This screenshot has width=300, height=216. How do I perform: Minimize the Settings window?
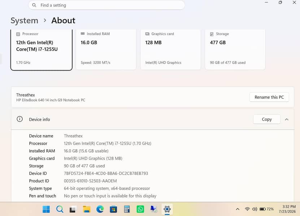point(266,3)
